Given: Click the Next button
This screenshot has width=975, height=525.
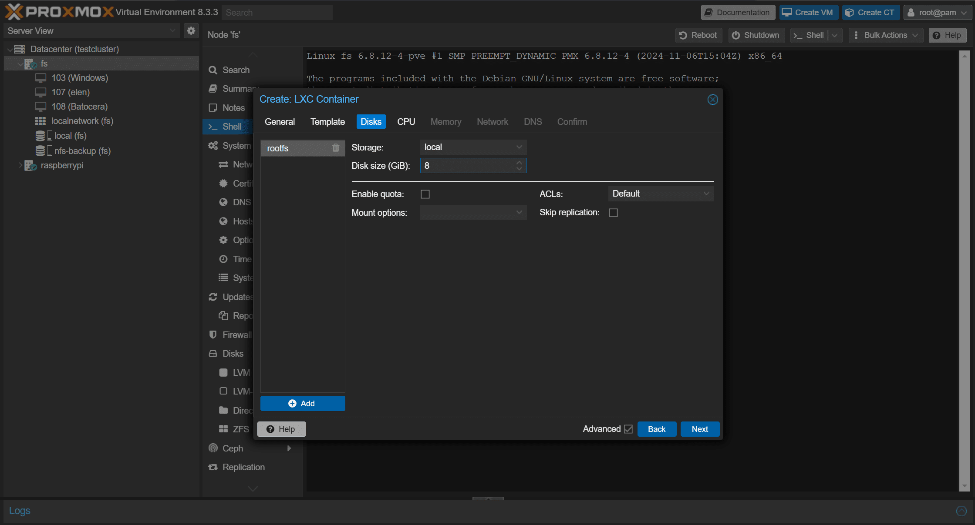Looking at the screenshot, I should (700, 429).
